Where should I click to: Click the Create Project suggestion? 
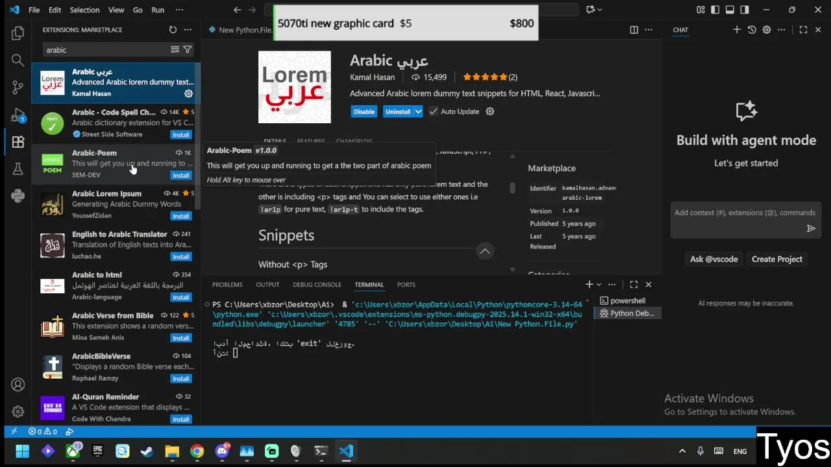pyautogui.click(x=777, y=259)
